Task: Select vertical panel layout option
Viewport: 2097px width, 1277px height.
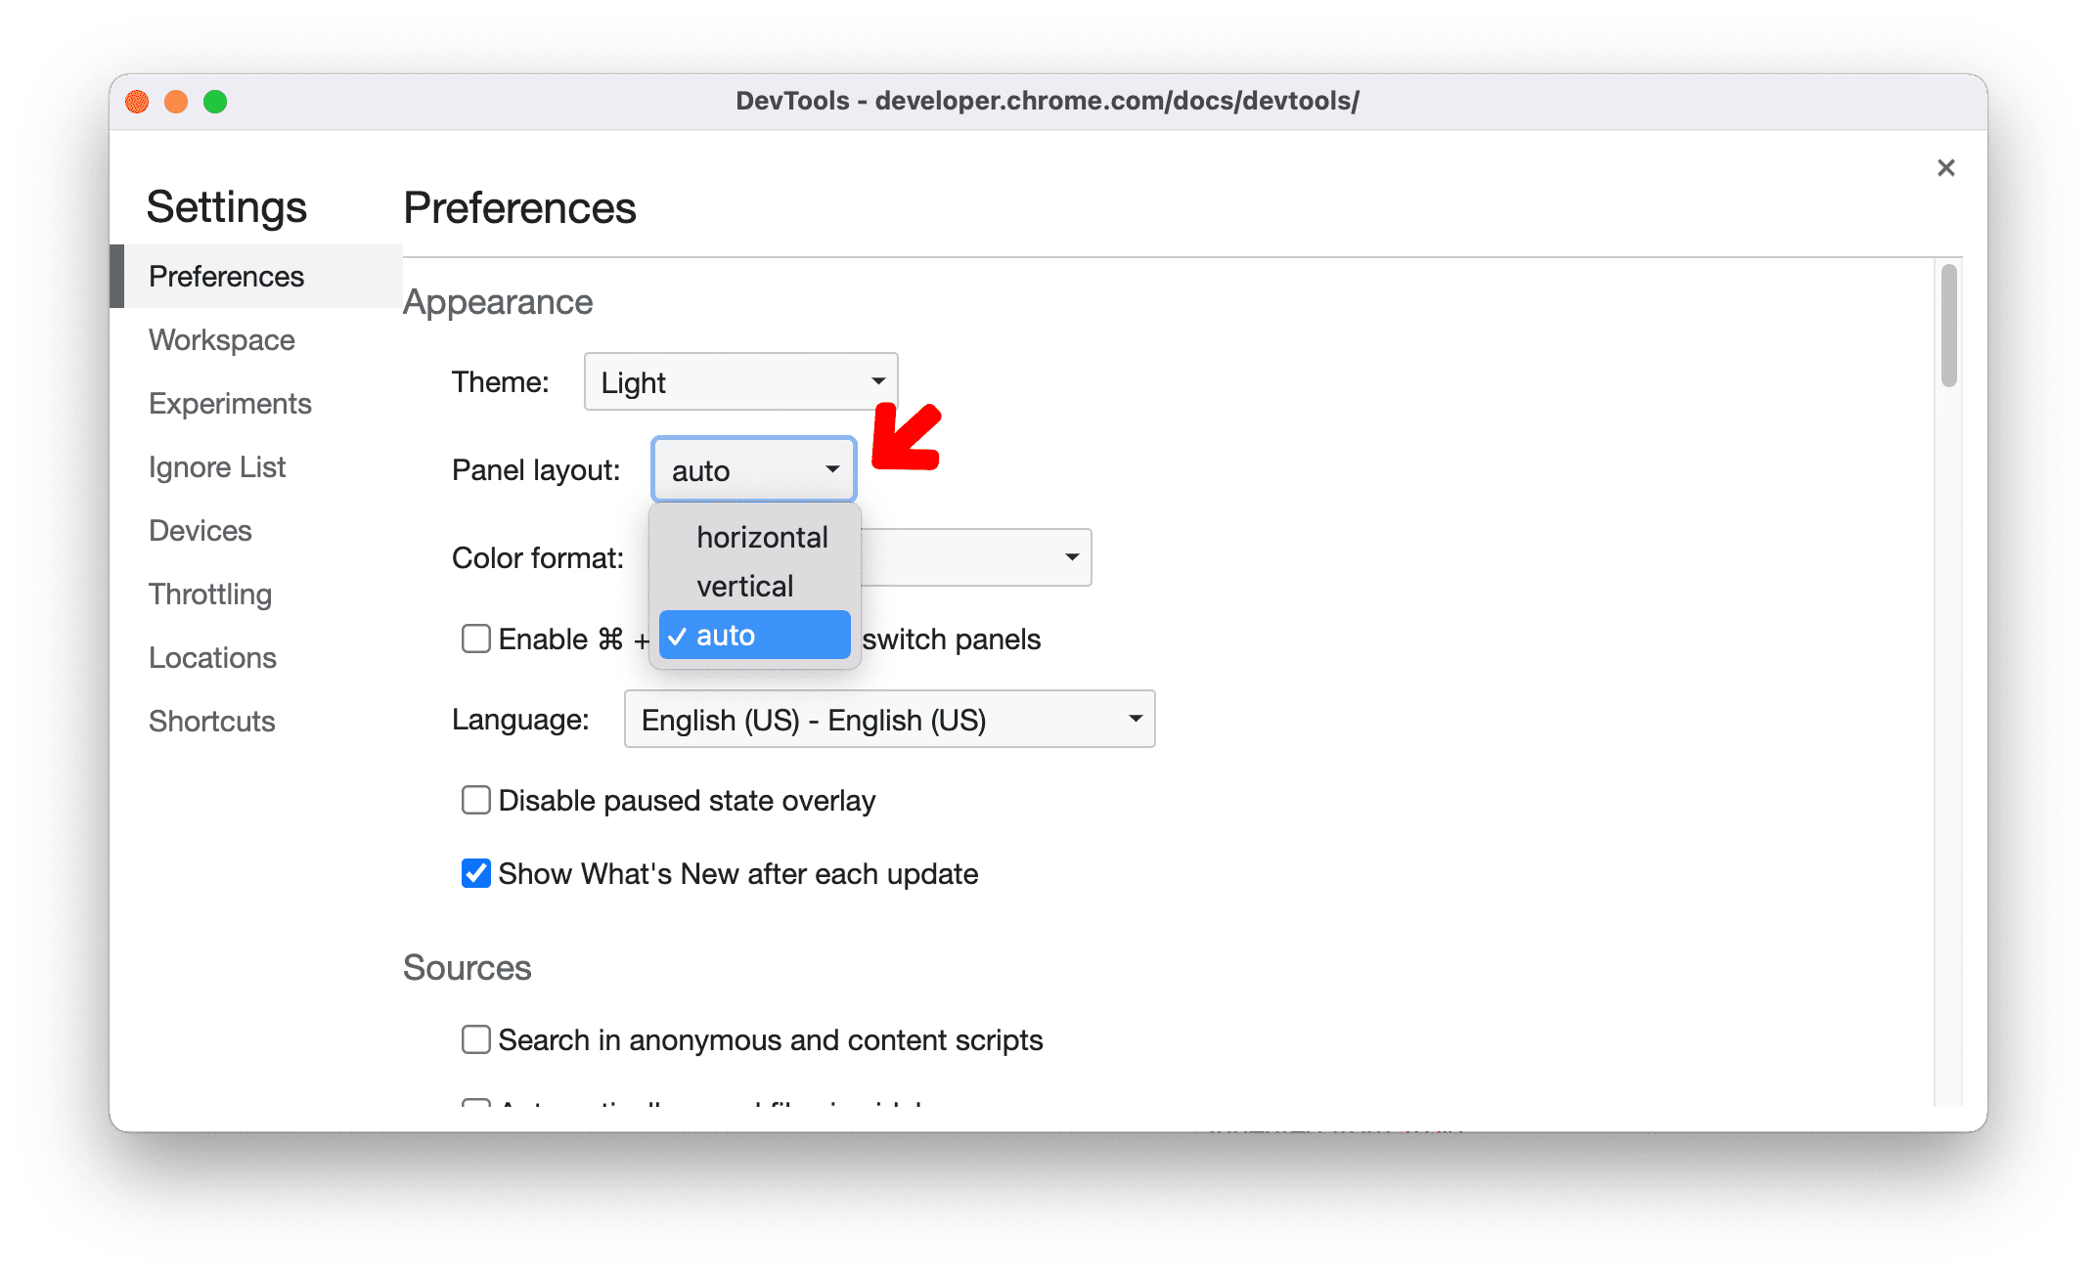Action: [743, 584]
